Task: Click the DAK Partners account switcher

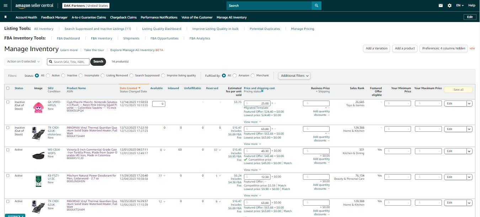Action: 86,6
